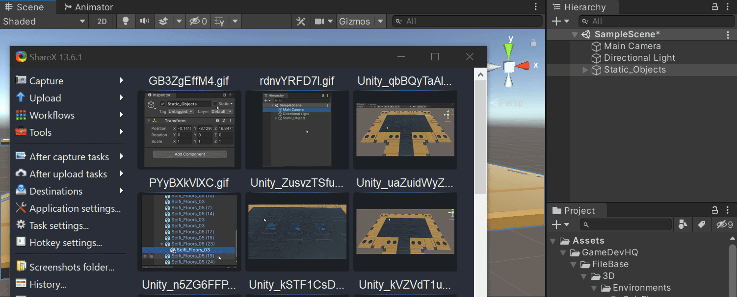The height and width of the screenshot is (297, 737).
Task: Click the red toolbox icon beside Tools
Action: pos(21,131)
